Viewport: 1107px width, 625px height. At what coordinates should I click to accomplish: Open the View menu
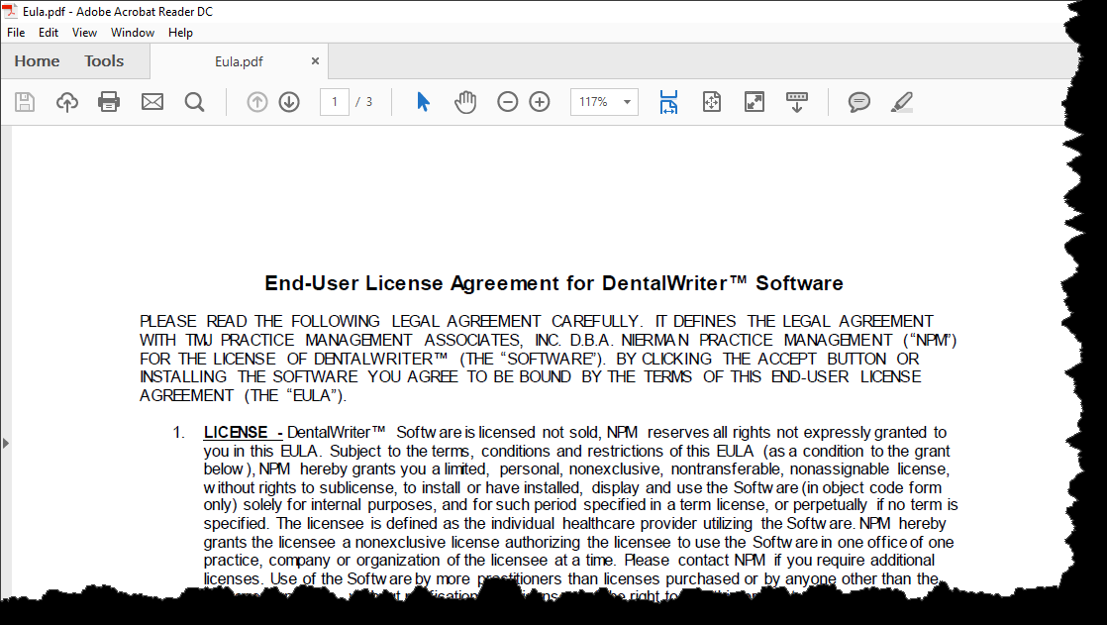84,33
